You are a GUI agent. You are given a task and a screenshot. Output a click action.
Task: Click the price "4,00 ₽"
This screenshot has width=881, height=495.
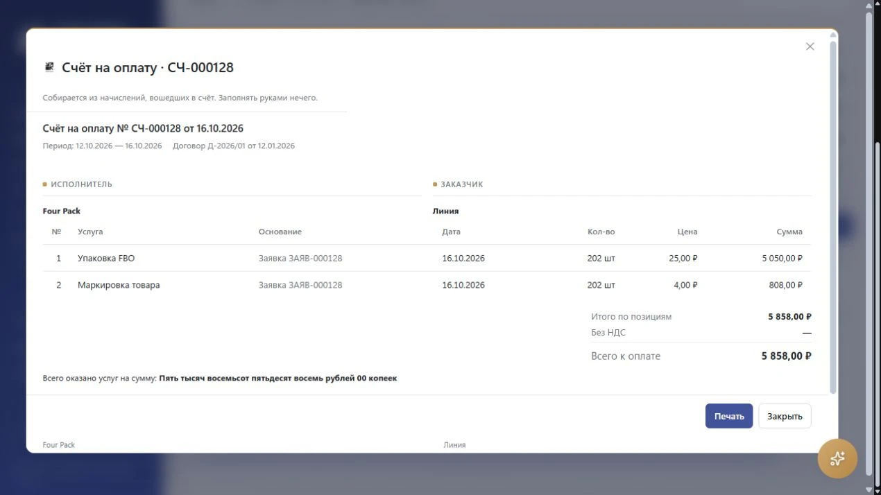685,285
